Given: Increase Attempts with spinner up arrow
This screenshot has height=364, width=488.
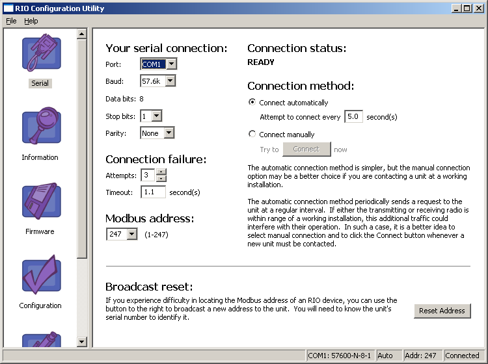Looking at the screenshot, I should pos(161,172).
